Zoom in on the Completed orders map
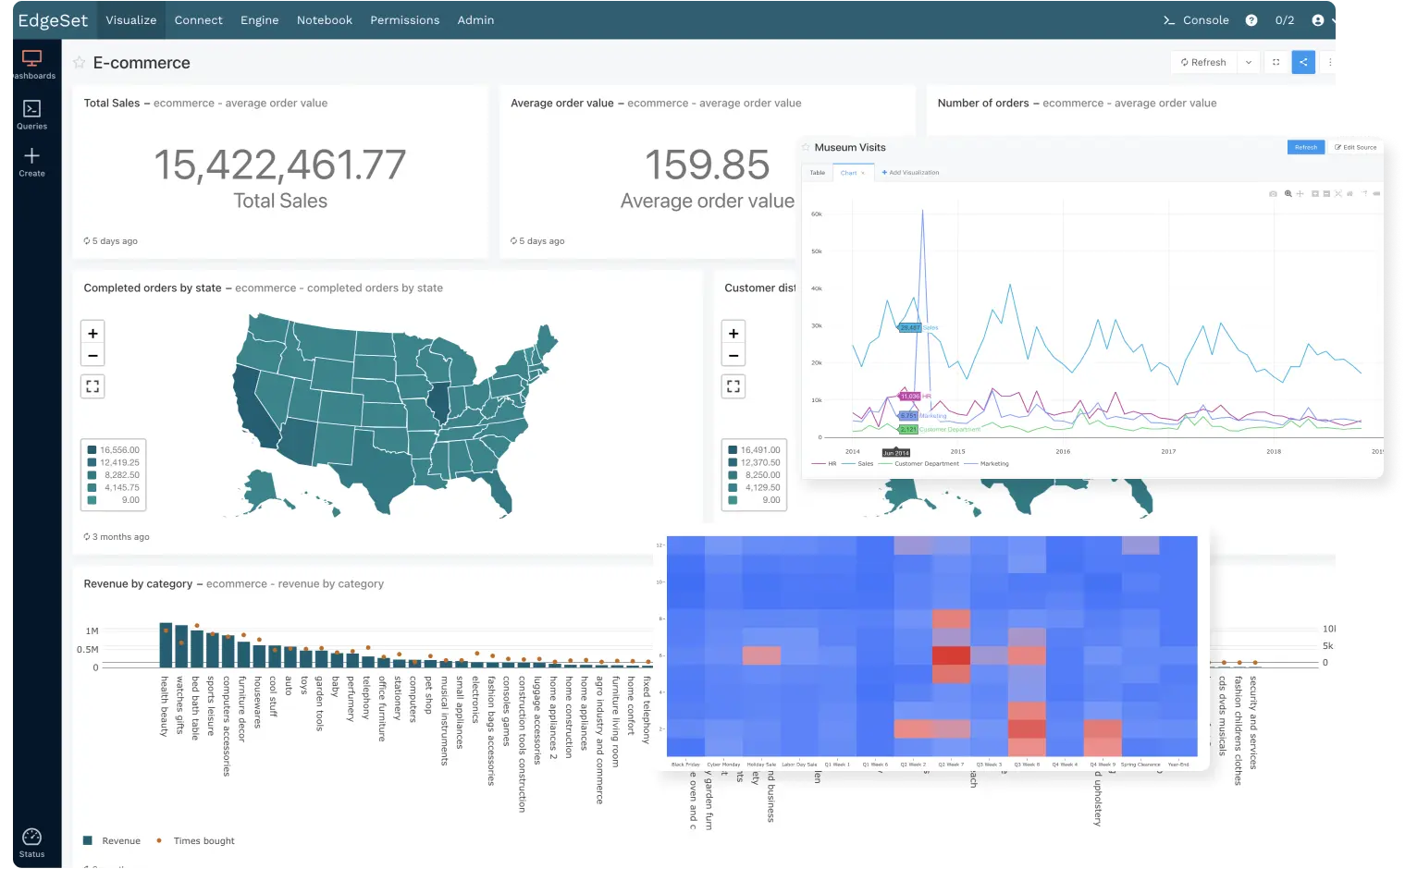The width and height of the screenshot is (1405, 881). point(92,333)
